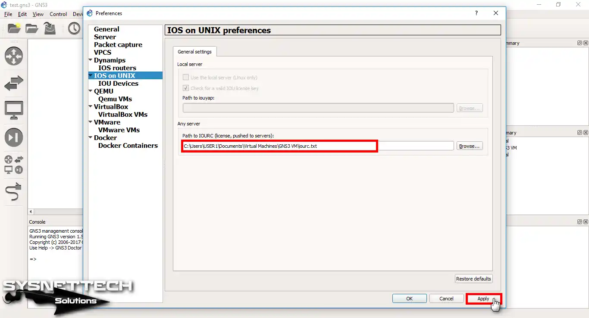Toggle 'Check for a valid IOU license key'
589x318 pixels.
(x=186, y=88)
